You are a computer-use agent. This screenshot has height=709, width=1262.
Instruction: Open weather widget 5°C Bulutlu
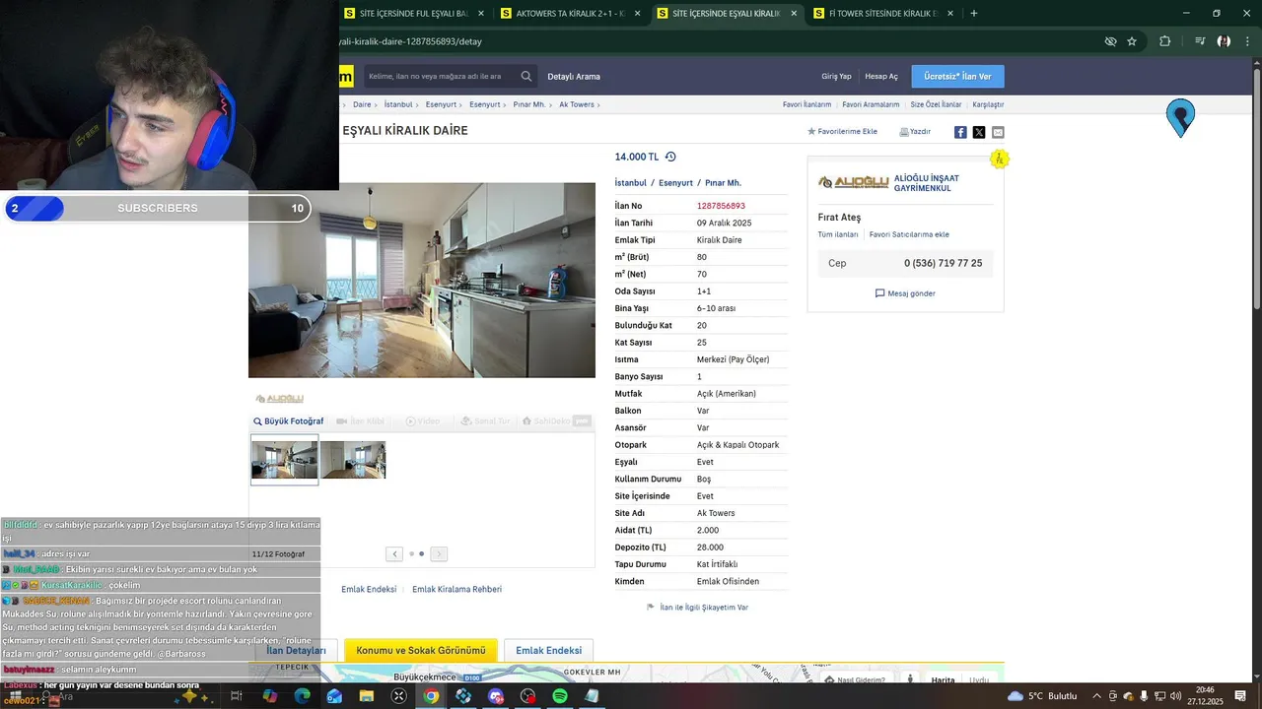click(x=1042, y=696)
